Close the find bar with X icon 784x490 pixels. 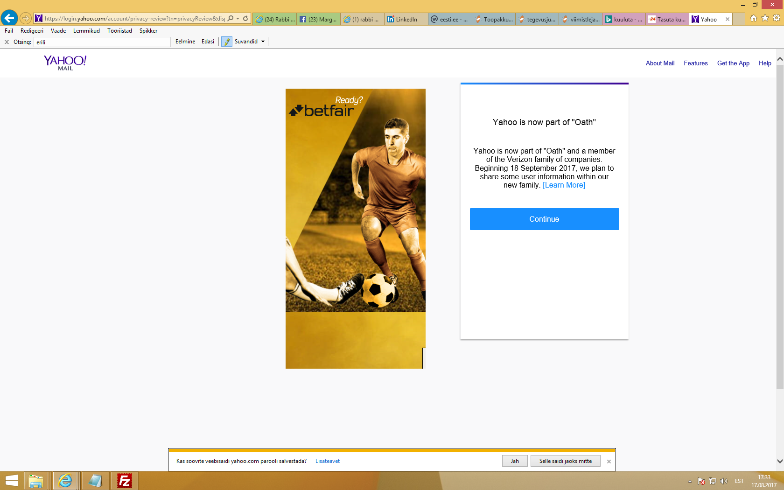click(7, 42)
